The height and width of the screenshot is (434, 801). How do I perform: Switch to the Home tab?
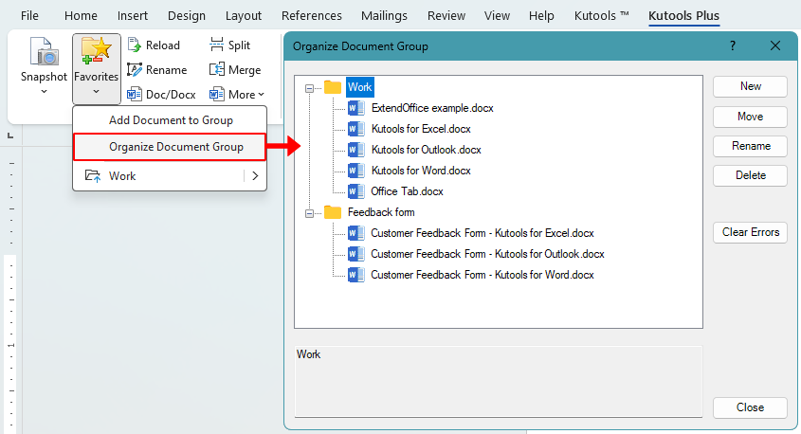click(x=81, y=16)
